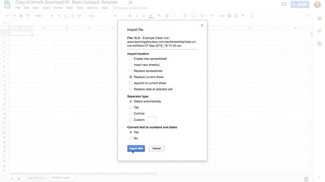Open the functions sigma dropdown
The height and width of the screenshot is (182, 325).
point(253,16)
